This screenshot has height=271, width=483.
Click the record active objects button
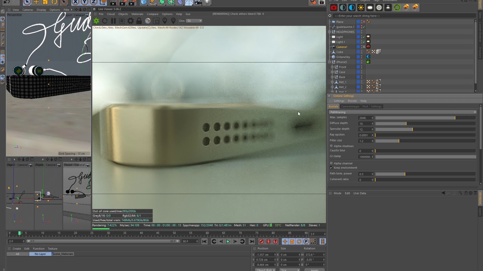tap(261, 242)
